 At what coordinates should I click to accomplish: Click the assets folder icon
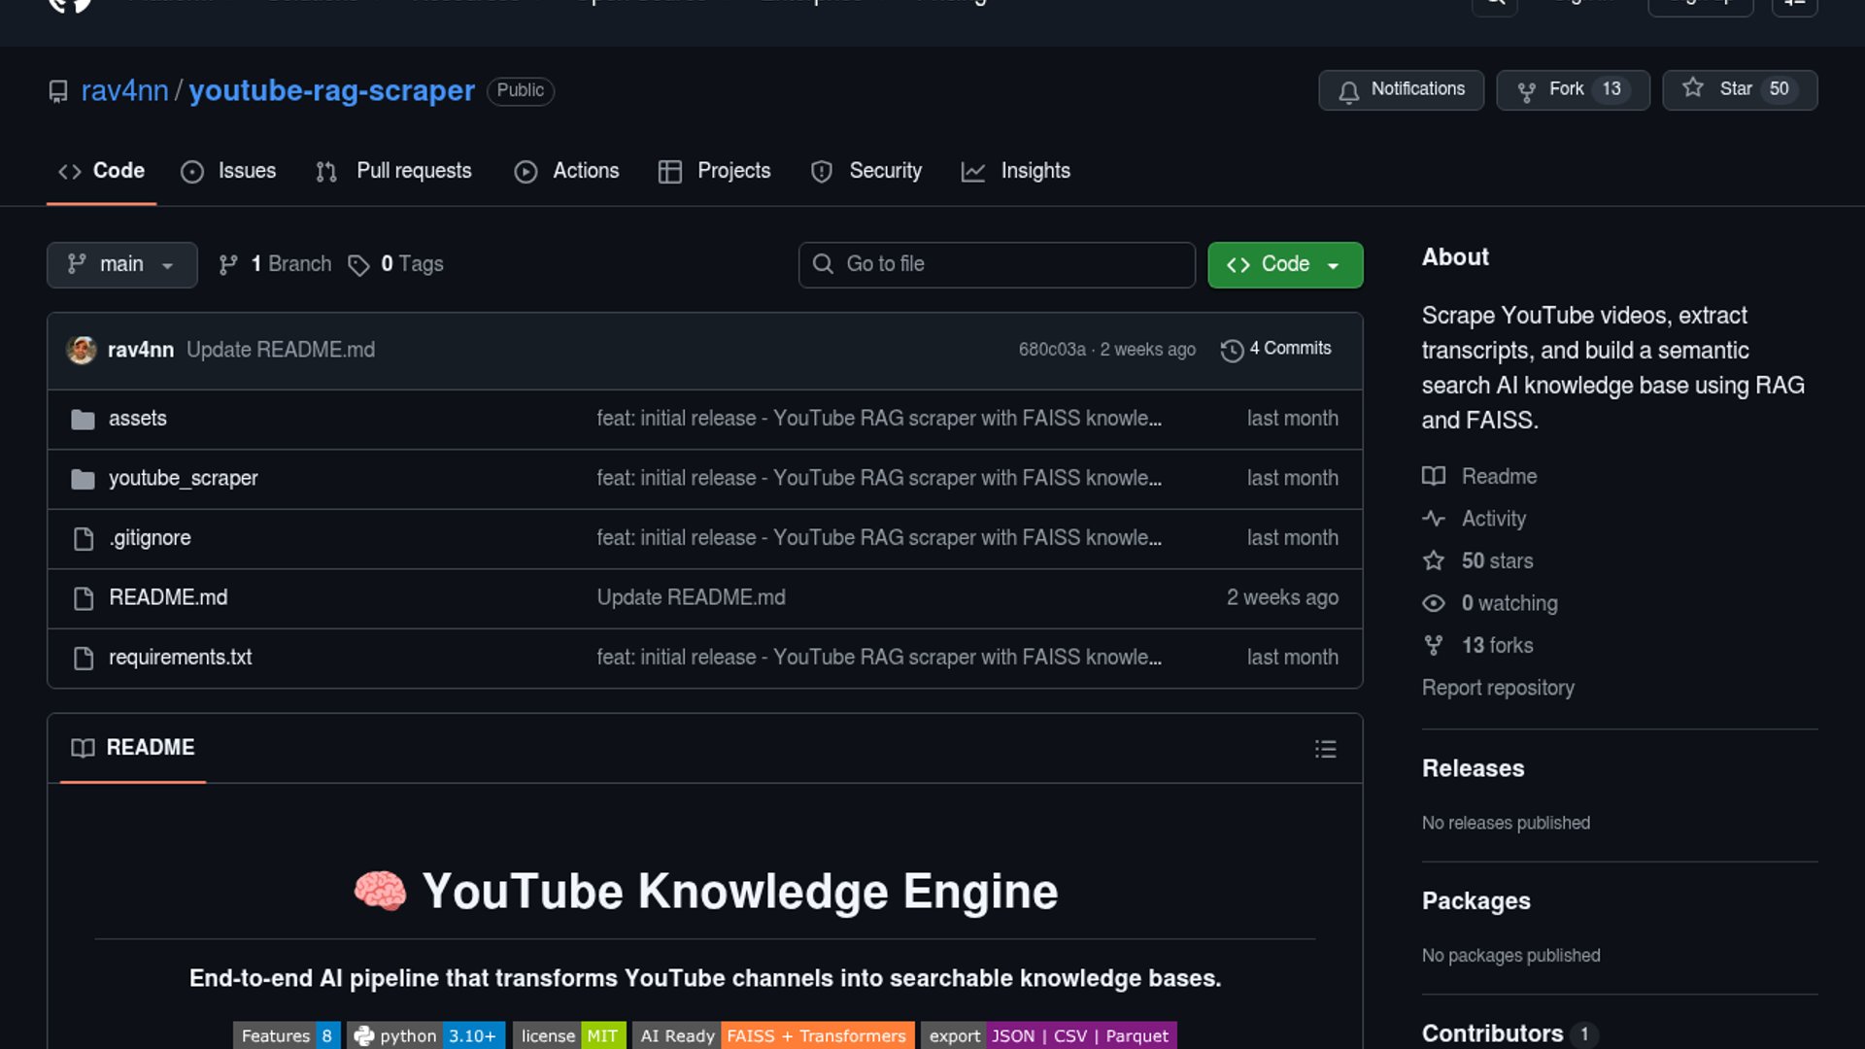coord(84,420)
